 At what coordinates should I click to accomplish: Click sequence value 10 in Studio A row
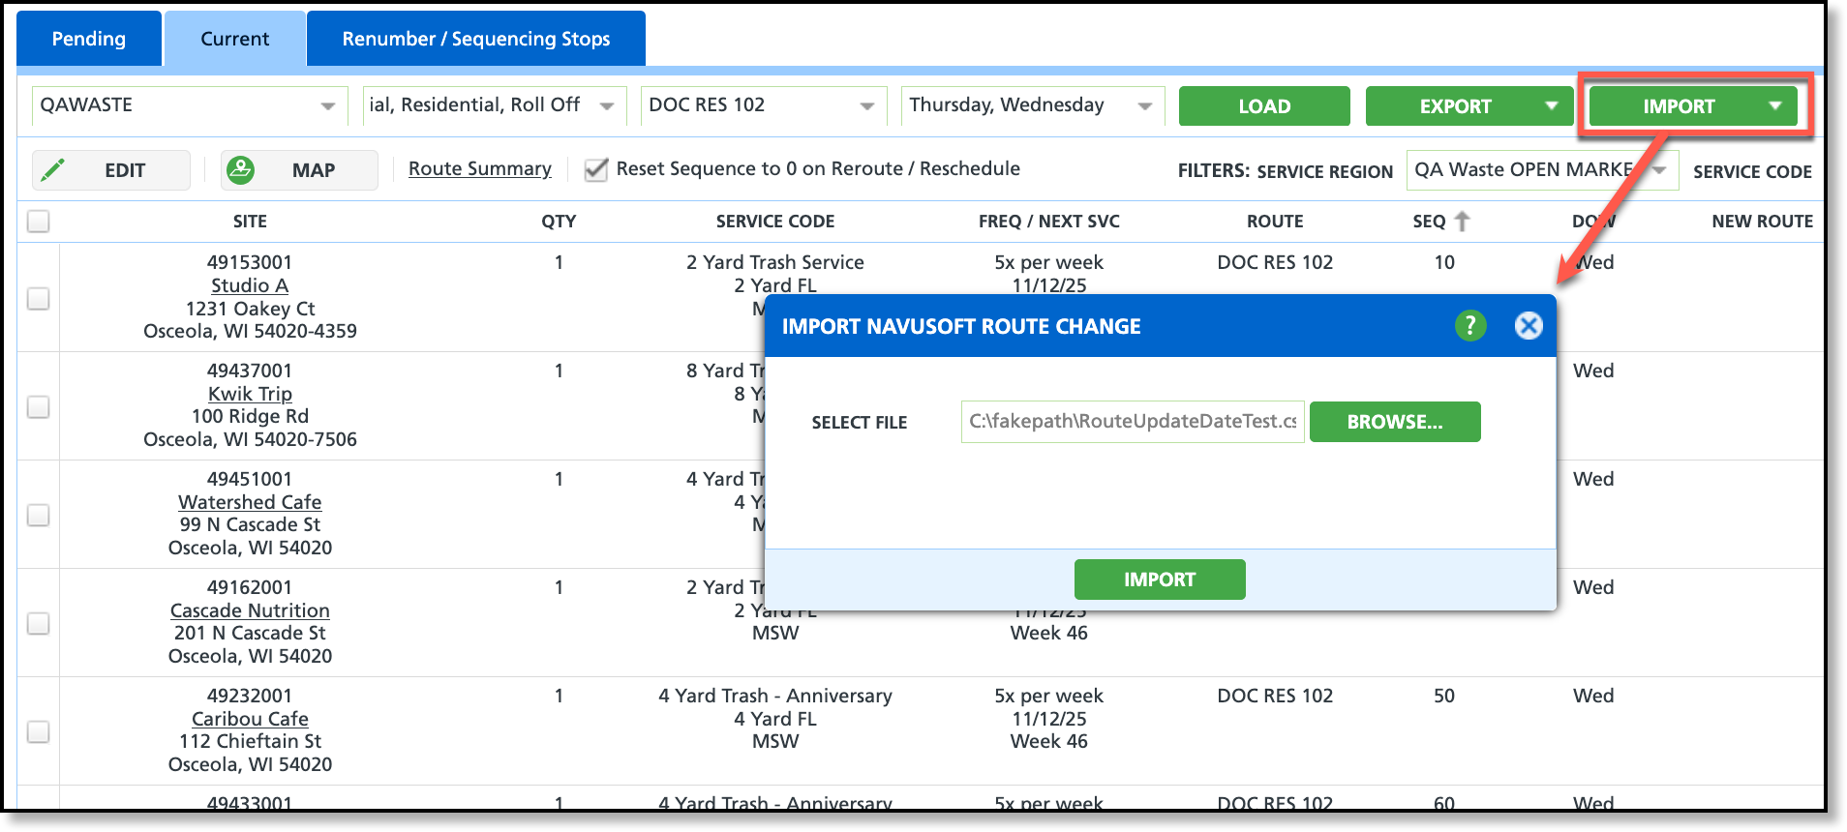pyautogui.click(x=1444, y=262)
